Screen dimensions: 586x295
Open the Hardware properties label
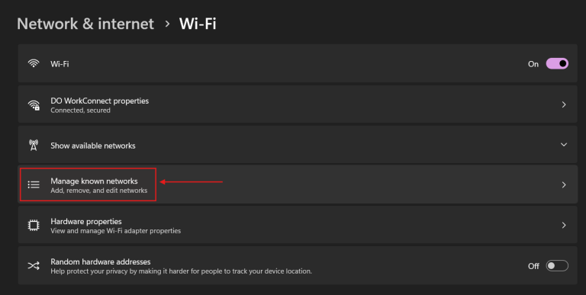pos(86,221)
